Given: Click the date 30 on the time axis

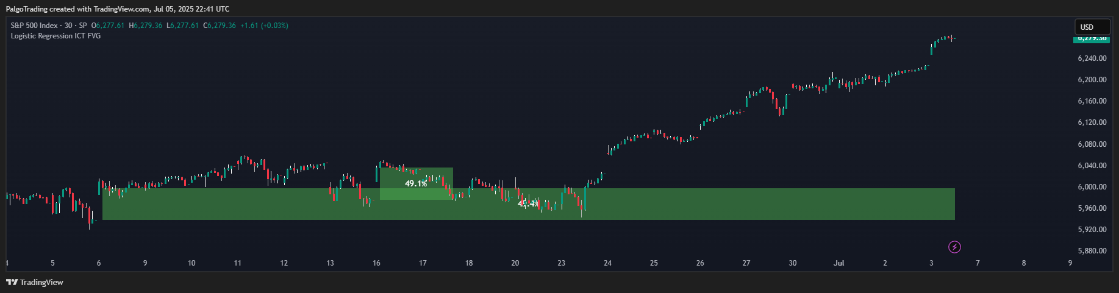Looking at the screenshot, I should point(792,263).
